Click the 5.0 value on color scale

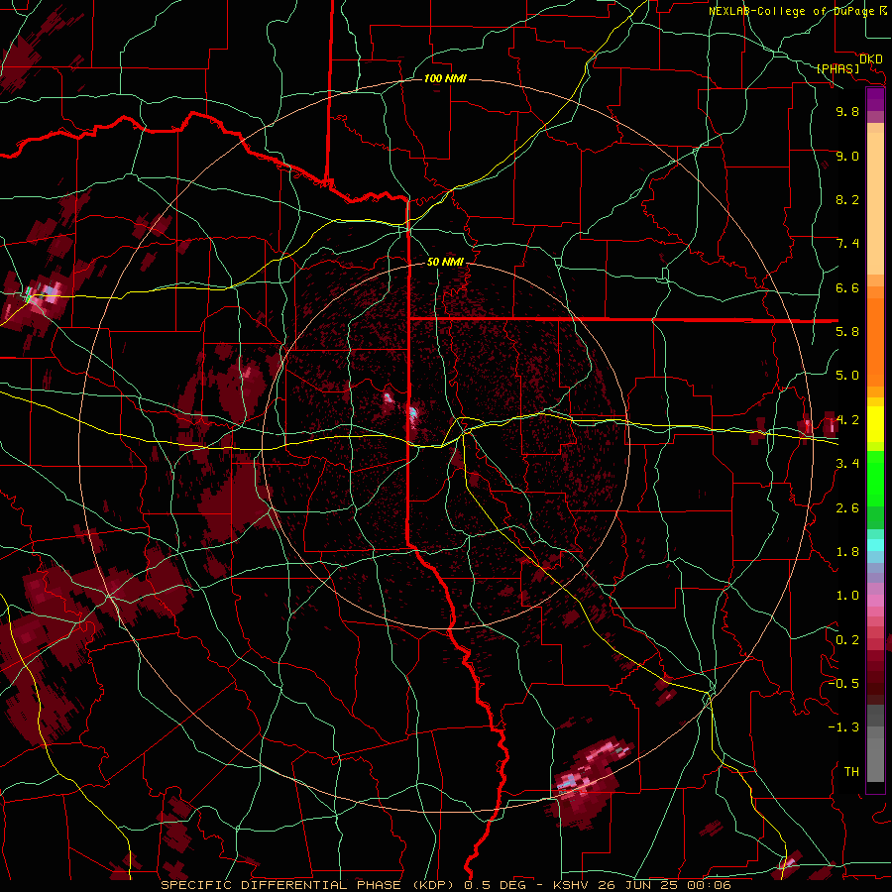tap(847, 376)
